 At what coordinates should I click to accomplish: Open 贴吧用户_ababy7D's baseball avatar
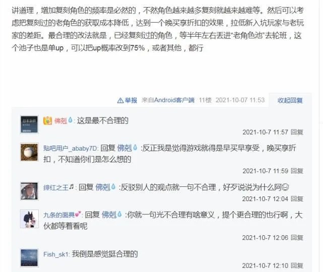[29, 152]
